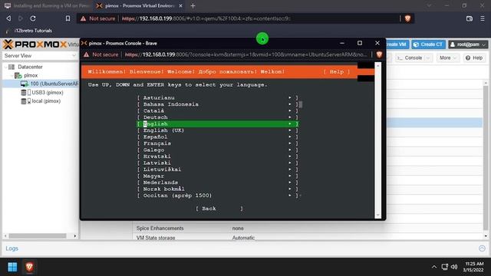Bookmark this page icon

click(68, 18)
